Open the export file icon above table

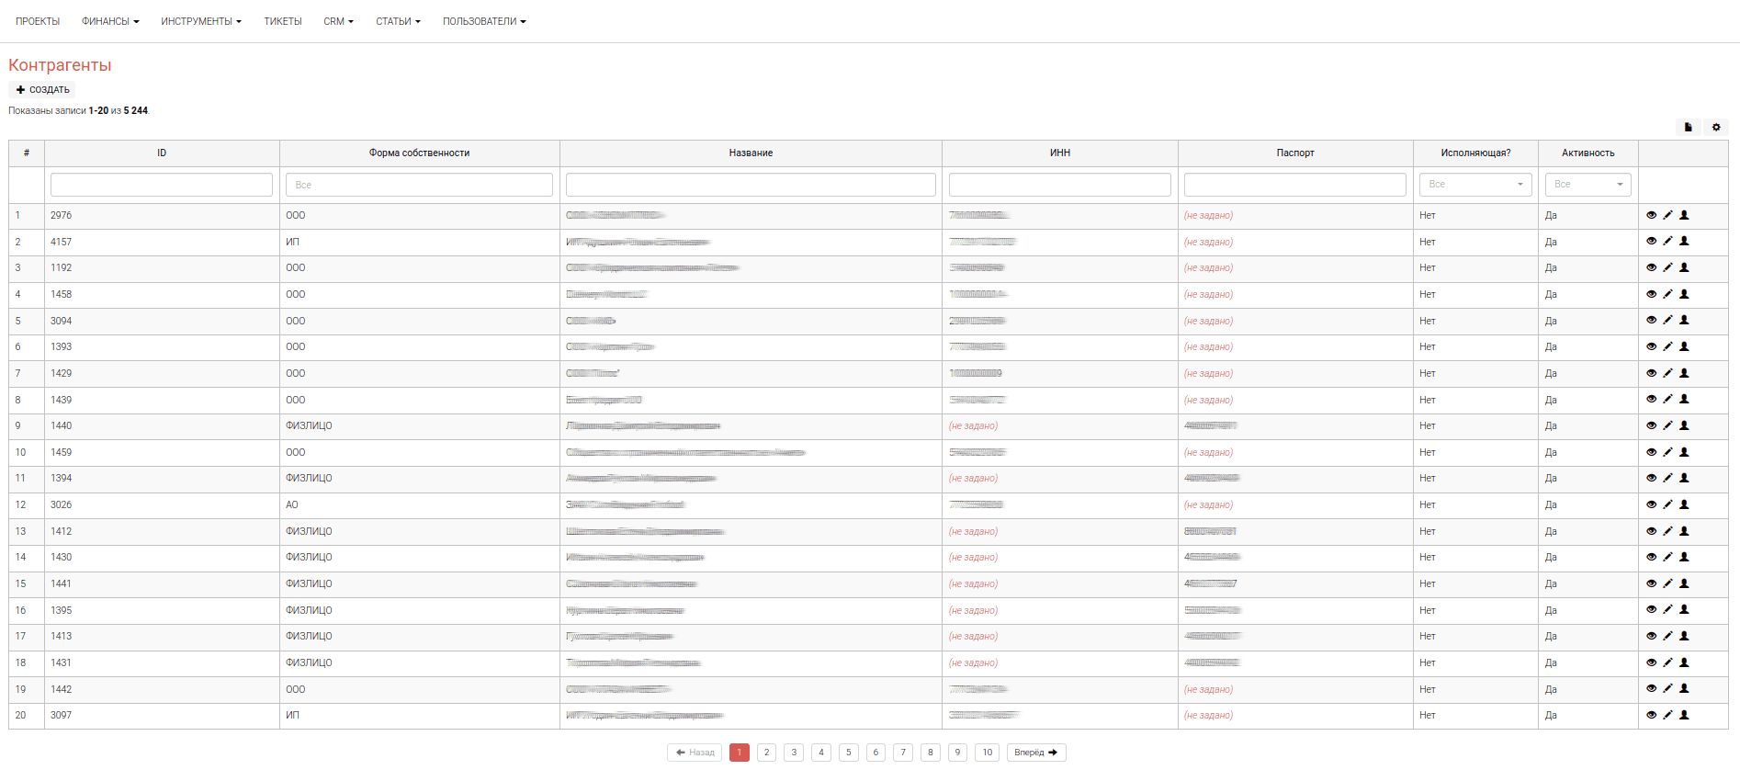1688,128
